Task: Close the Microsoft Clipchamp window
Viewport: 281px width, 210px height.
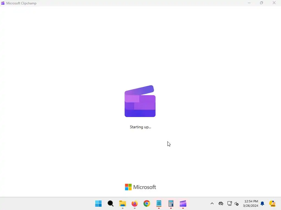Action: [274, 3]
